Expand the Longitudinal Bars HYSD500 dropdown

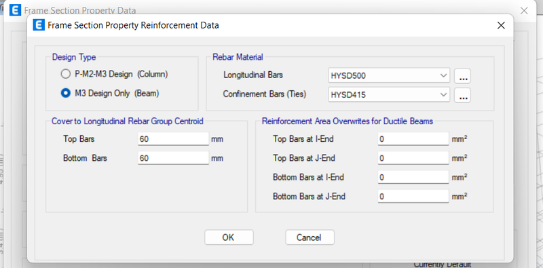[389, 75]
